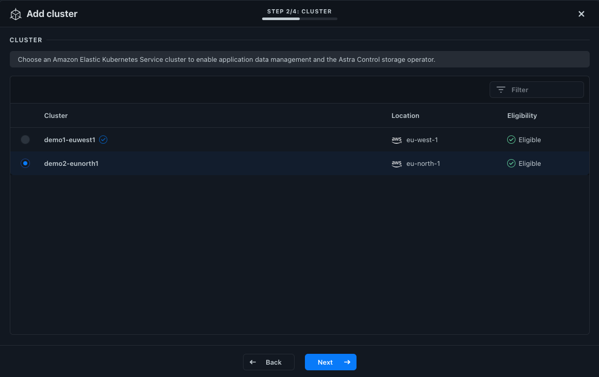599x377 pixels.
Task: Sort by the Cluster column header
Action: click(x=56, y=116)
